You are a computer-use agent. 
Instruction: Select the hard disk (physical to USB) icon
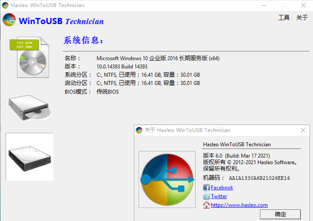click(x=30, y=157)
